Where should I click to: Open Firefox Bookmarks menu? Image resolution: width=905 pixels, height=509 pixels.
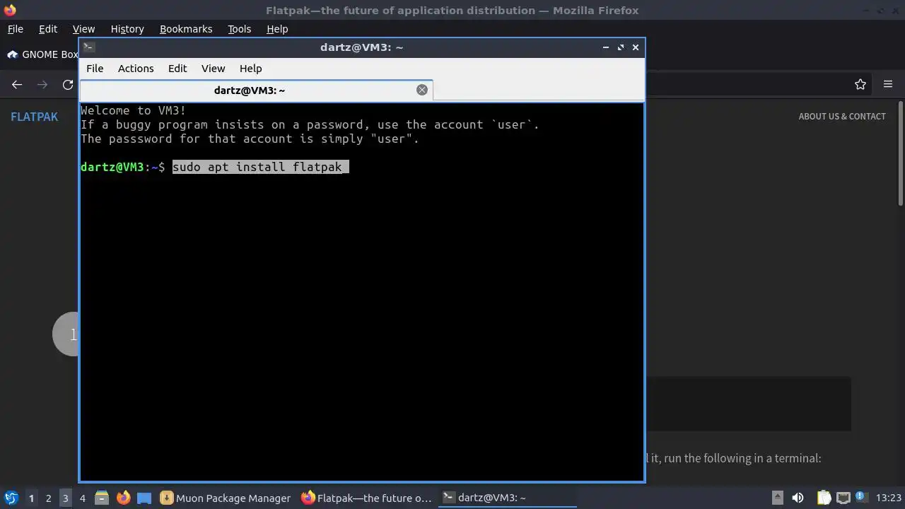[186, 29]
